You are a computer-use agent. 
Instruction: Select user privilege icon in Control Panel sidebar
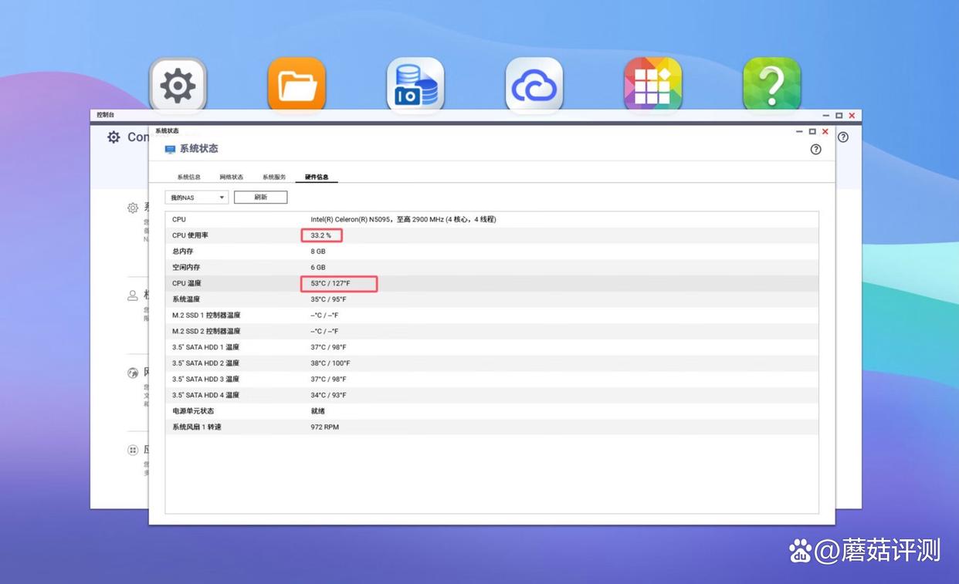(x=133, y=295)
